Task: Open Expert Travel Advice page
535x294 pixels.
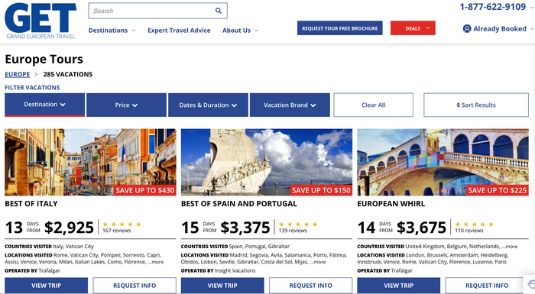Action: (x=179, y=31)
